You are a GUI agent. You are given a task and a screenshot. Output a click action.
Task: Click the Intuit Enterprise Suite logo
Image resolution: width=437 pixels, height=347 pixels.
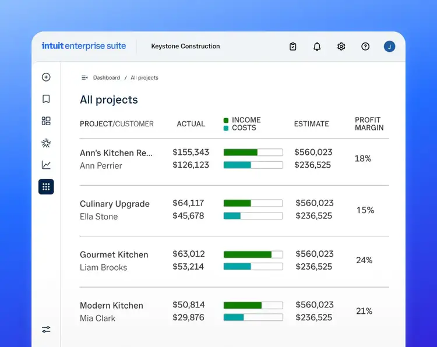point(84,46)
